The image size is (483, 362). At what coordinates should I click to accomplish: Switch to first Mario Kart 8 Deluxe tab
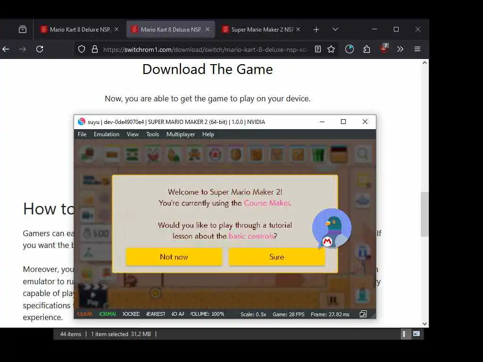(80, 30)
